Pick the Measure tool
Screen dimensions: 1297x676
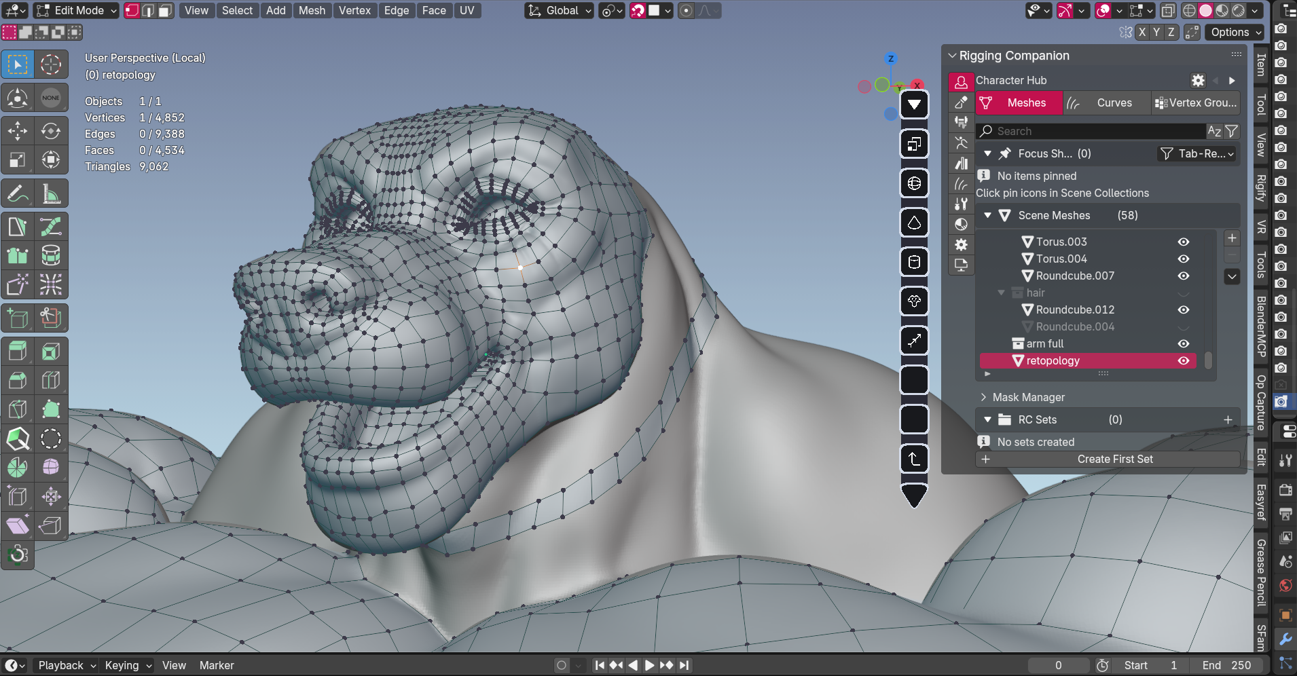click(51, 194)
